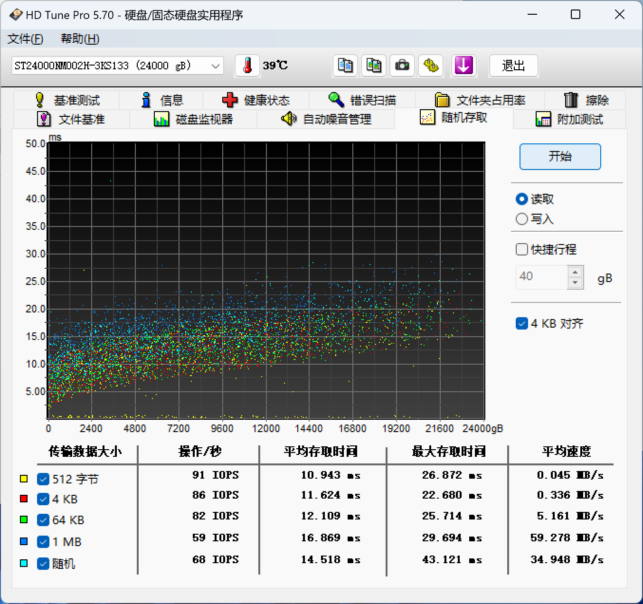643x604 pixels.
Task: Click the 0.336 MB/s average speed
Action: pos(570,495)
